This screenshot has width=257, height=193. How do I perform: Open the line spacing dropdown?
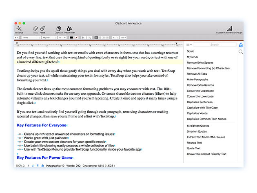click(x=115, y=38)
